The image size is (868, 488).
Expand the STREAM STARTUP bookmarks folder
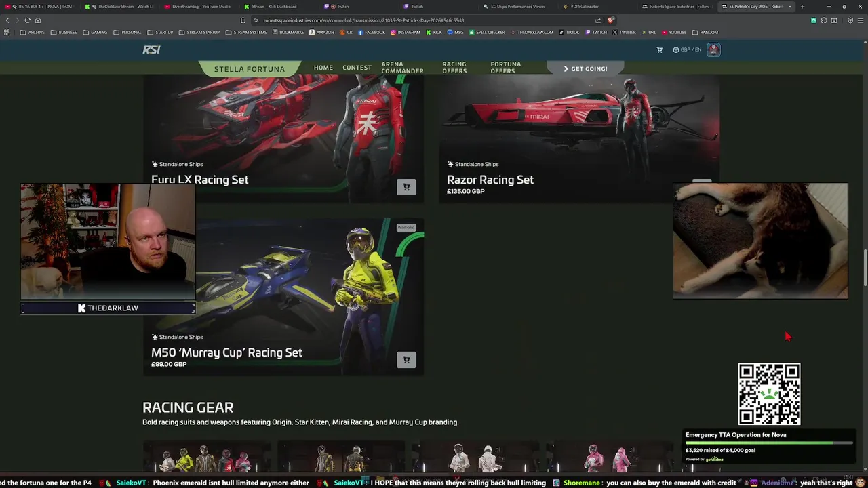pos(199,32)
